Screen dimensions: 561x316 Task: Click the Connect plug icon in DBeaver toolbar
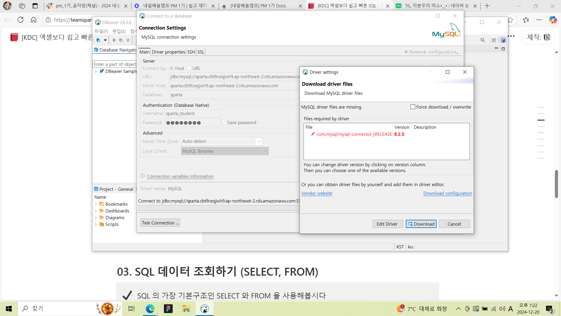click(x=114, y=40)
